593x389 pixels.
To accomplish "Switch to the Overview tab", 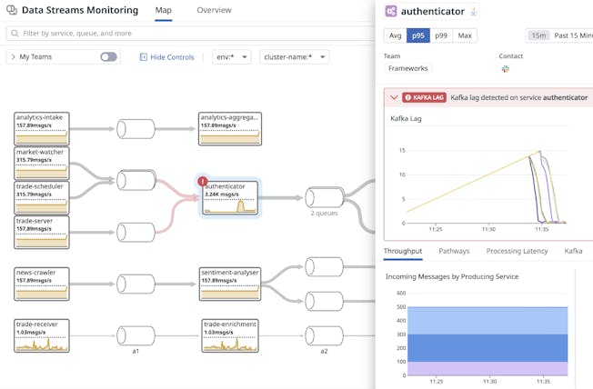I will point(214,11).
